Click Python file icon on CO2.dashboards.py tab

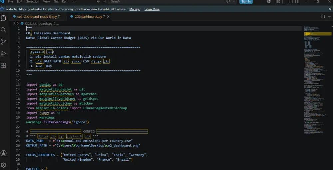(x=72, y=17)
